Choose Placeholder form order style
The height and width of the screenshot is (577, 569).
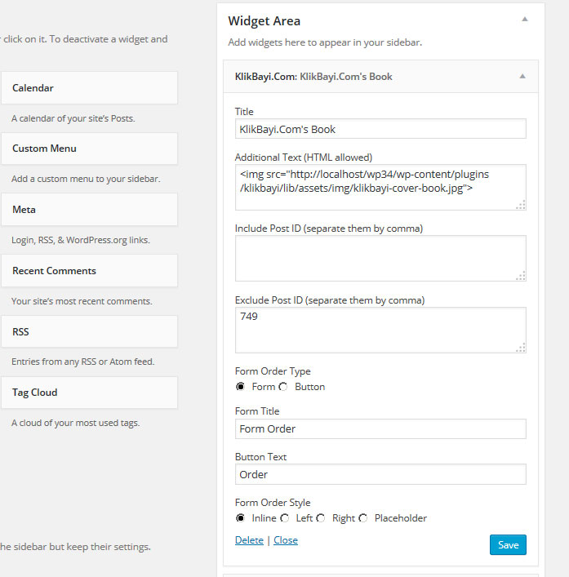[x=363, y=518]
